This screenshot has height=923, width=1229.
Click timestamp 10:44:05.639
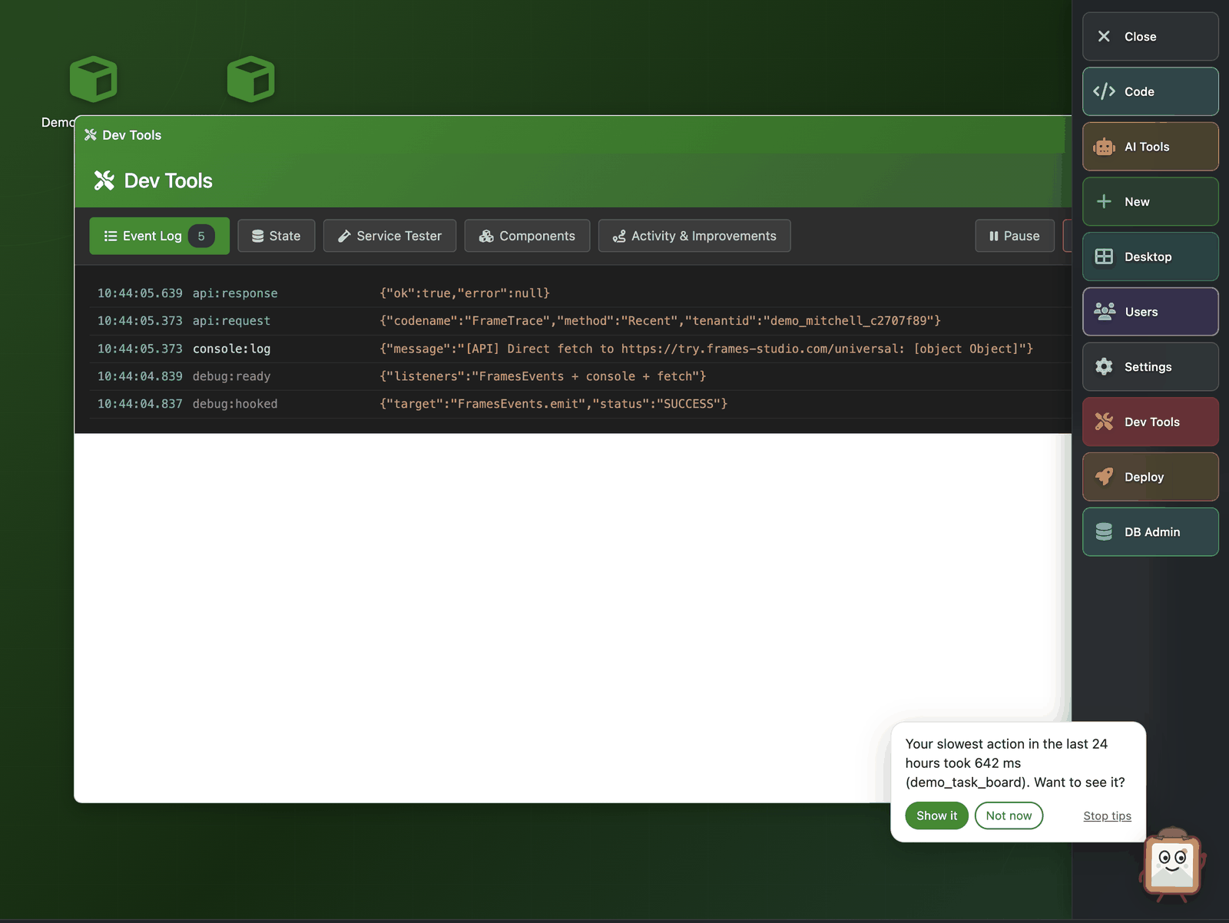140,293
